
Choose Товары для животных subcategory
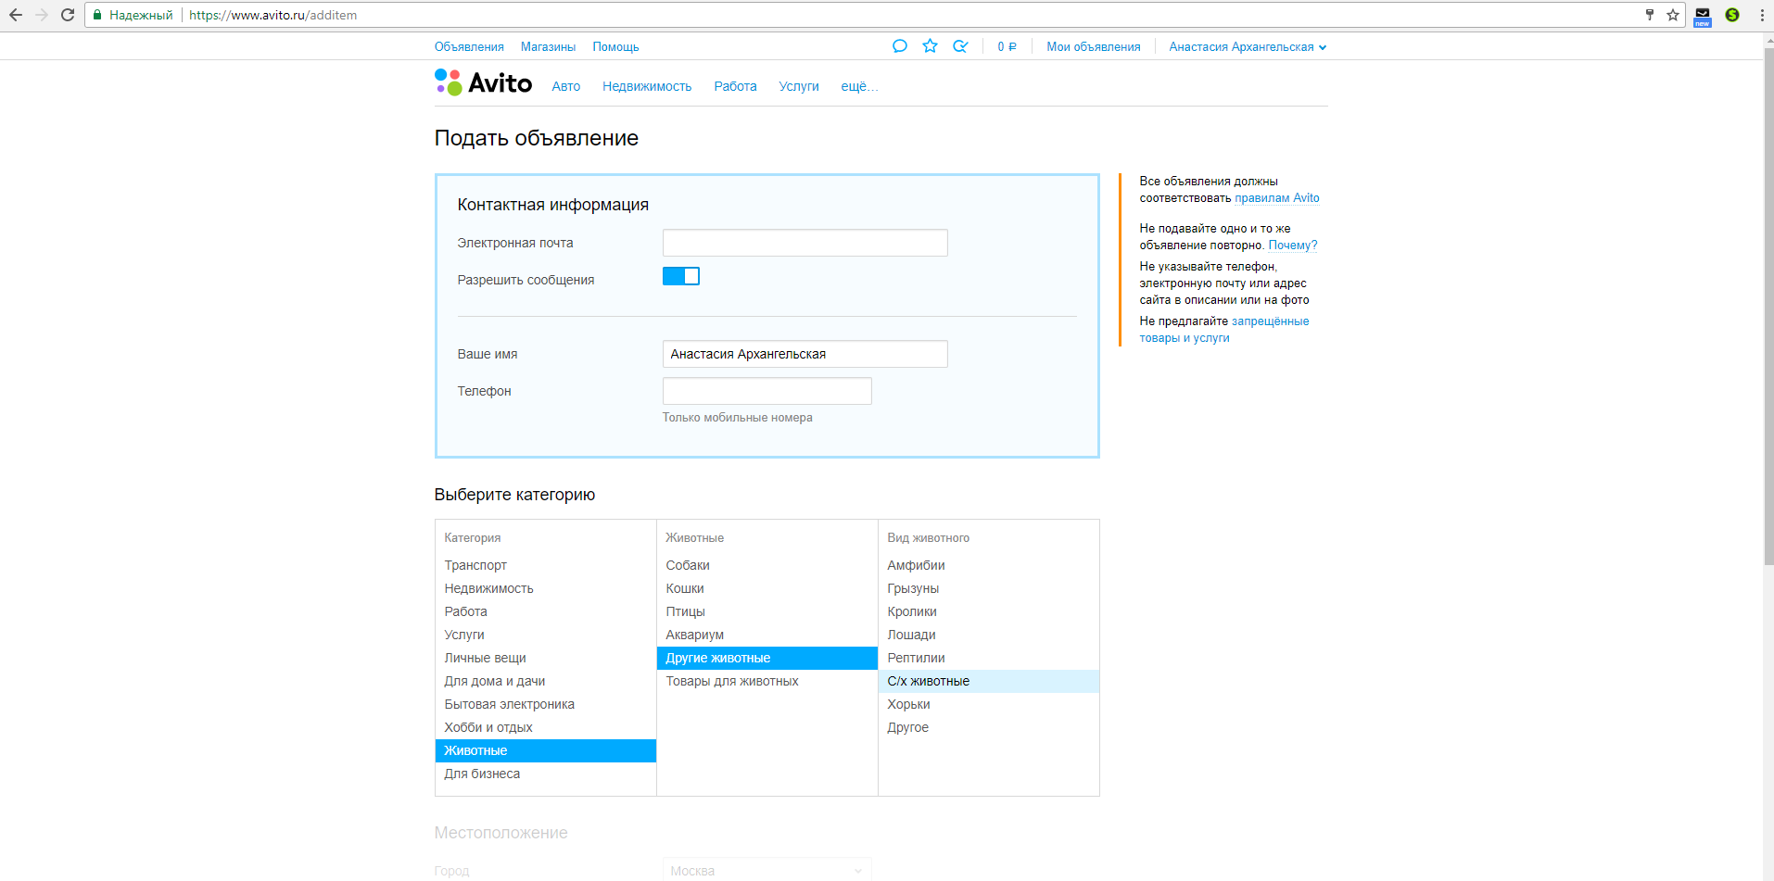767,681
